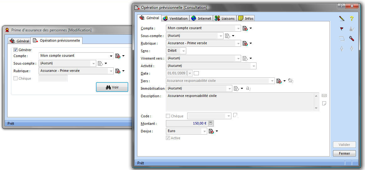Open the Activité dropdown list
The width and height of the screenshot is (365, 170).
pyautogui.click(x=253, y=66)
